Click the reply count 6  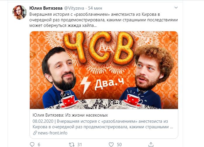[x=39, y=145]
